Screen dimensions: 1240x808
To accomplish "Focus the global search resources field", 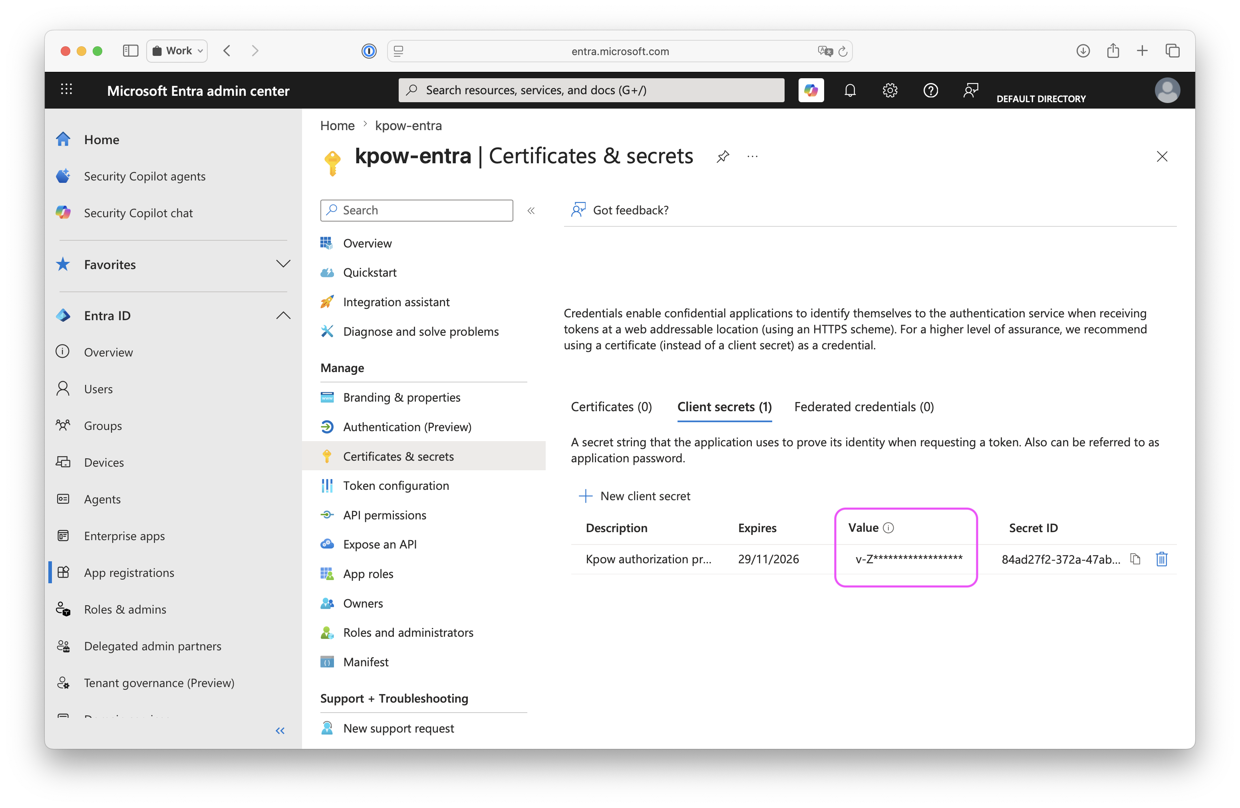I will tap(591, 90).
